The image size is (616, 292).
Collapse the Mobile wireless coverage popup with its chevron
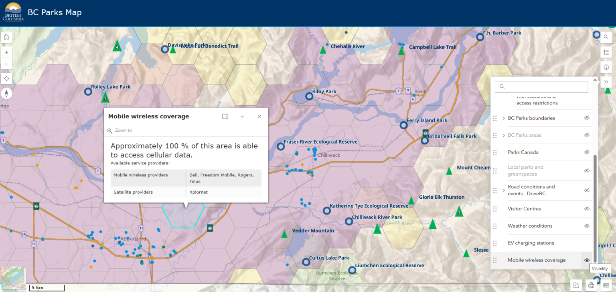242,116
